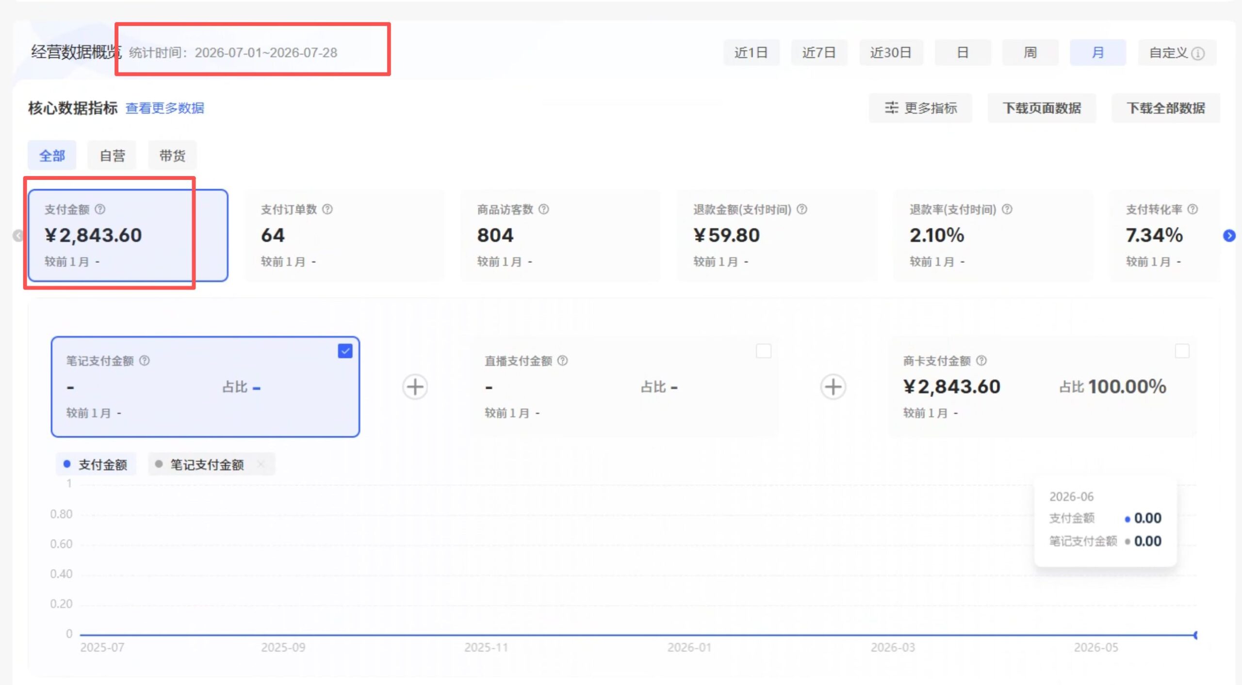Viewport: 1242px width, 685px height.
Task: Click help icon next to 退款金额(支付时间)
Action: click(802, 209)
